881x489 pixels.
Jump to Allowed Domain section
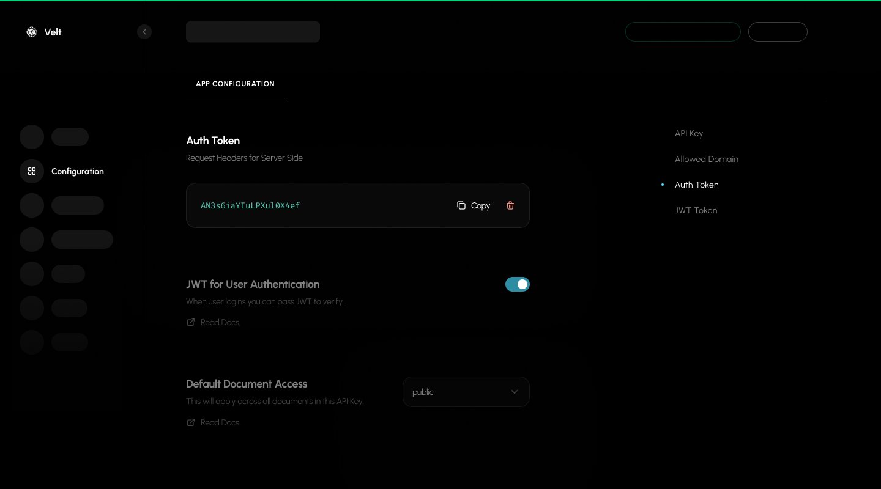(x=707, y=159)
